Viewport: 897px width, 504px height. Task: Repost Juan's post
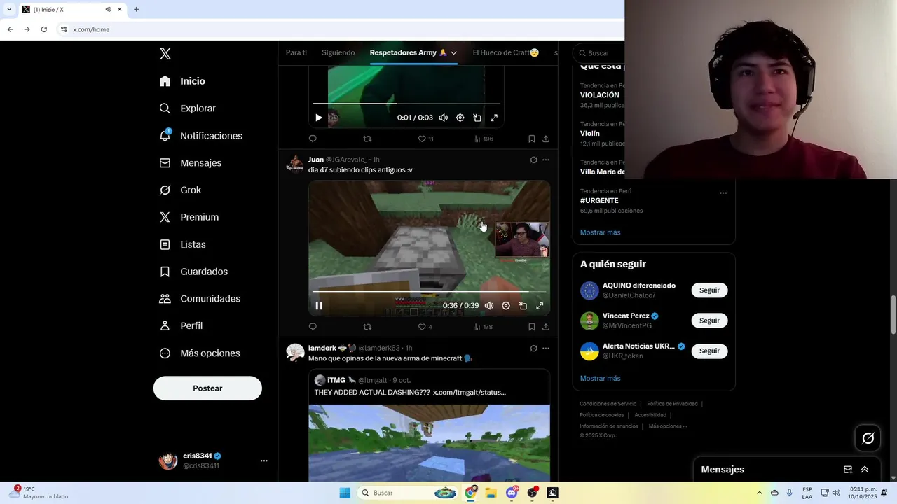pyautogui.click(x=367, y=327)
